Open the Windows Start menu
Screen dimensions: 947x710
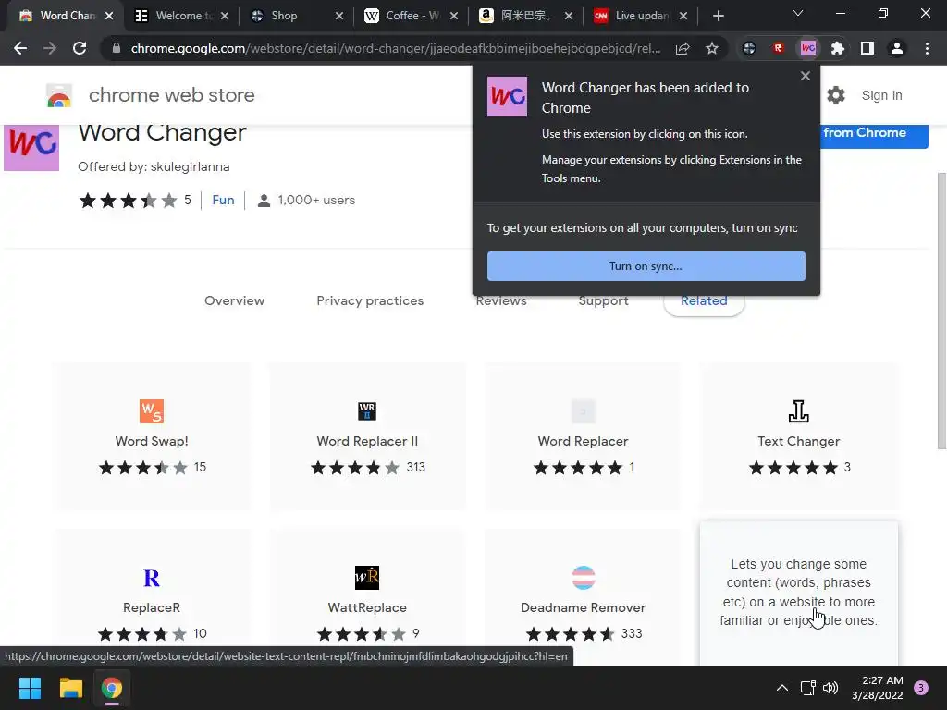point(30,688)
